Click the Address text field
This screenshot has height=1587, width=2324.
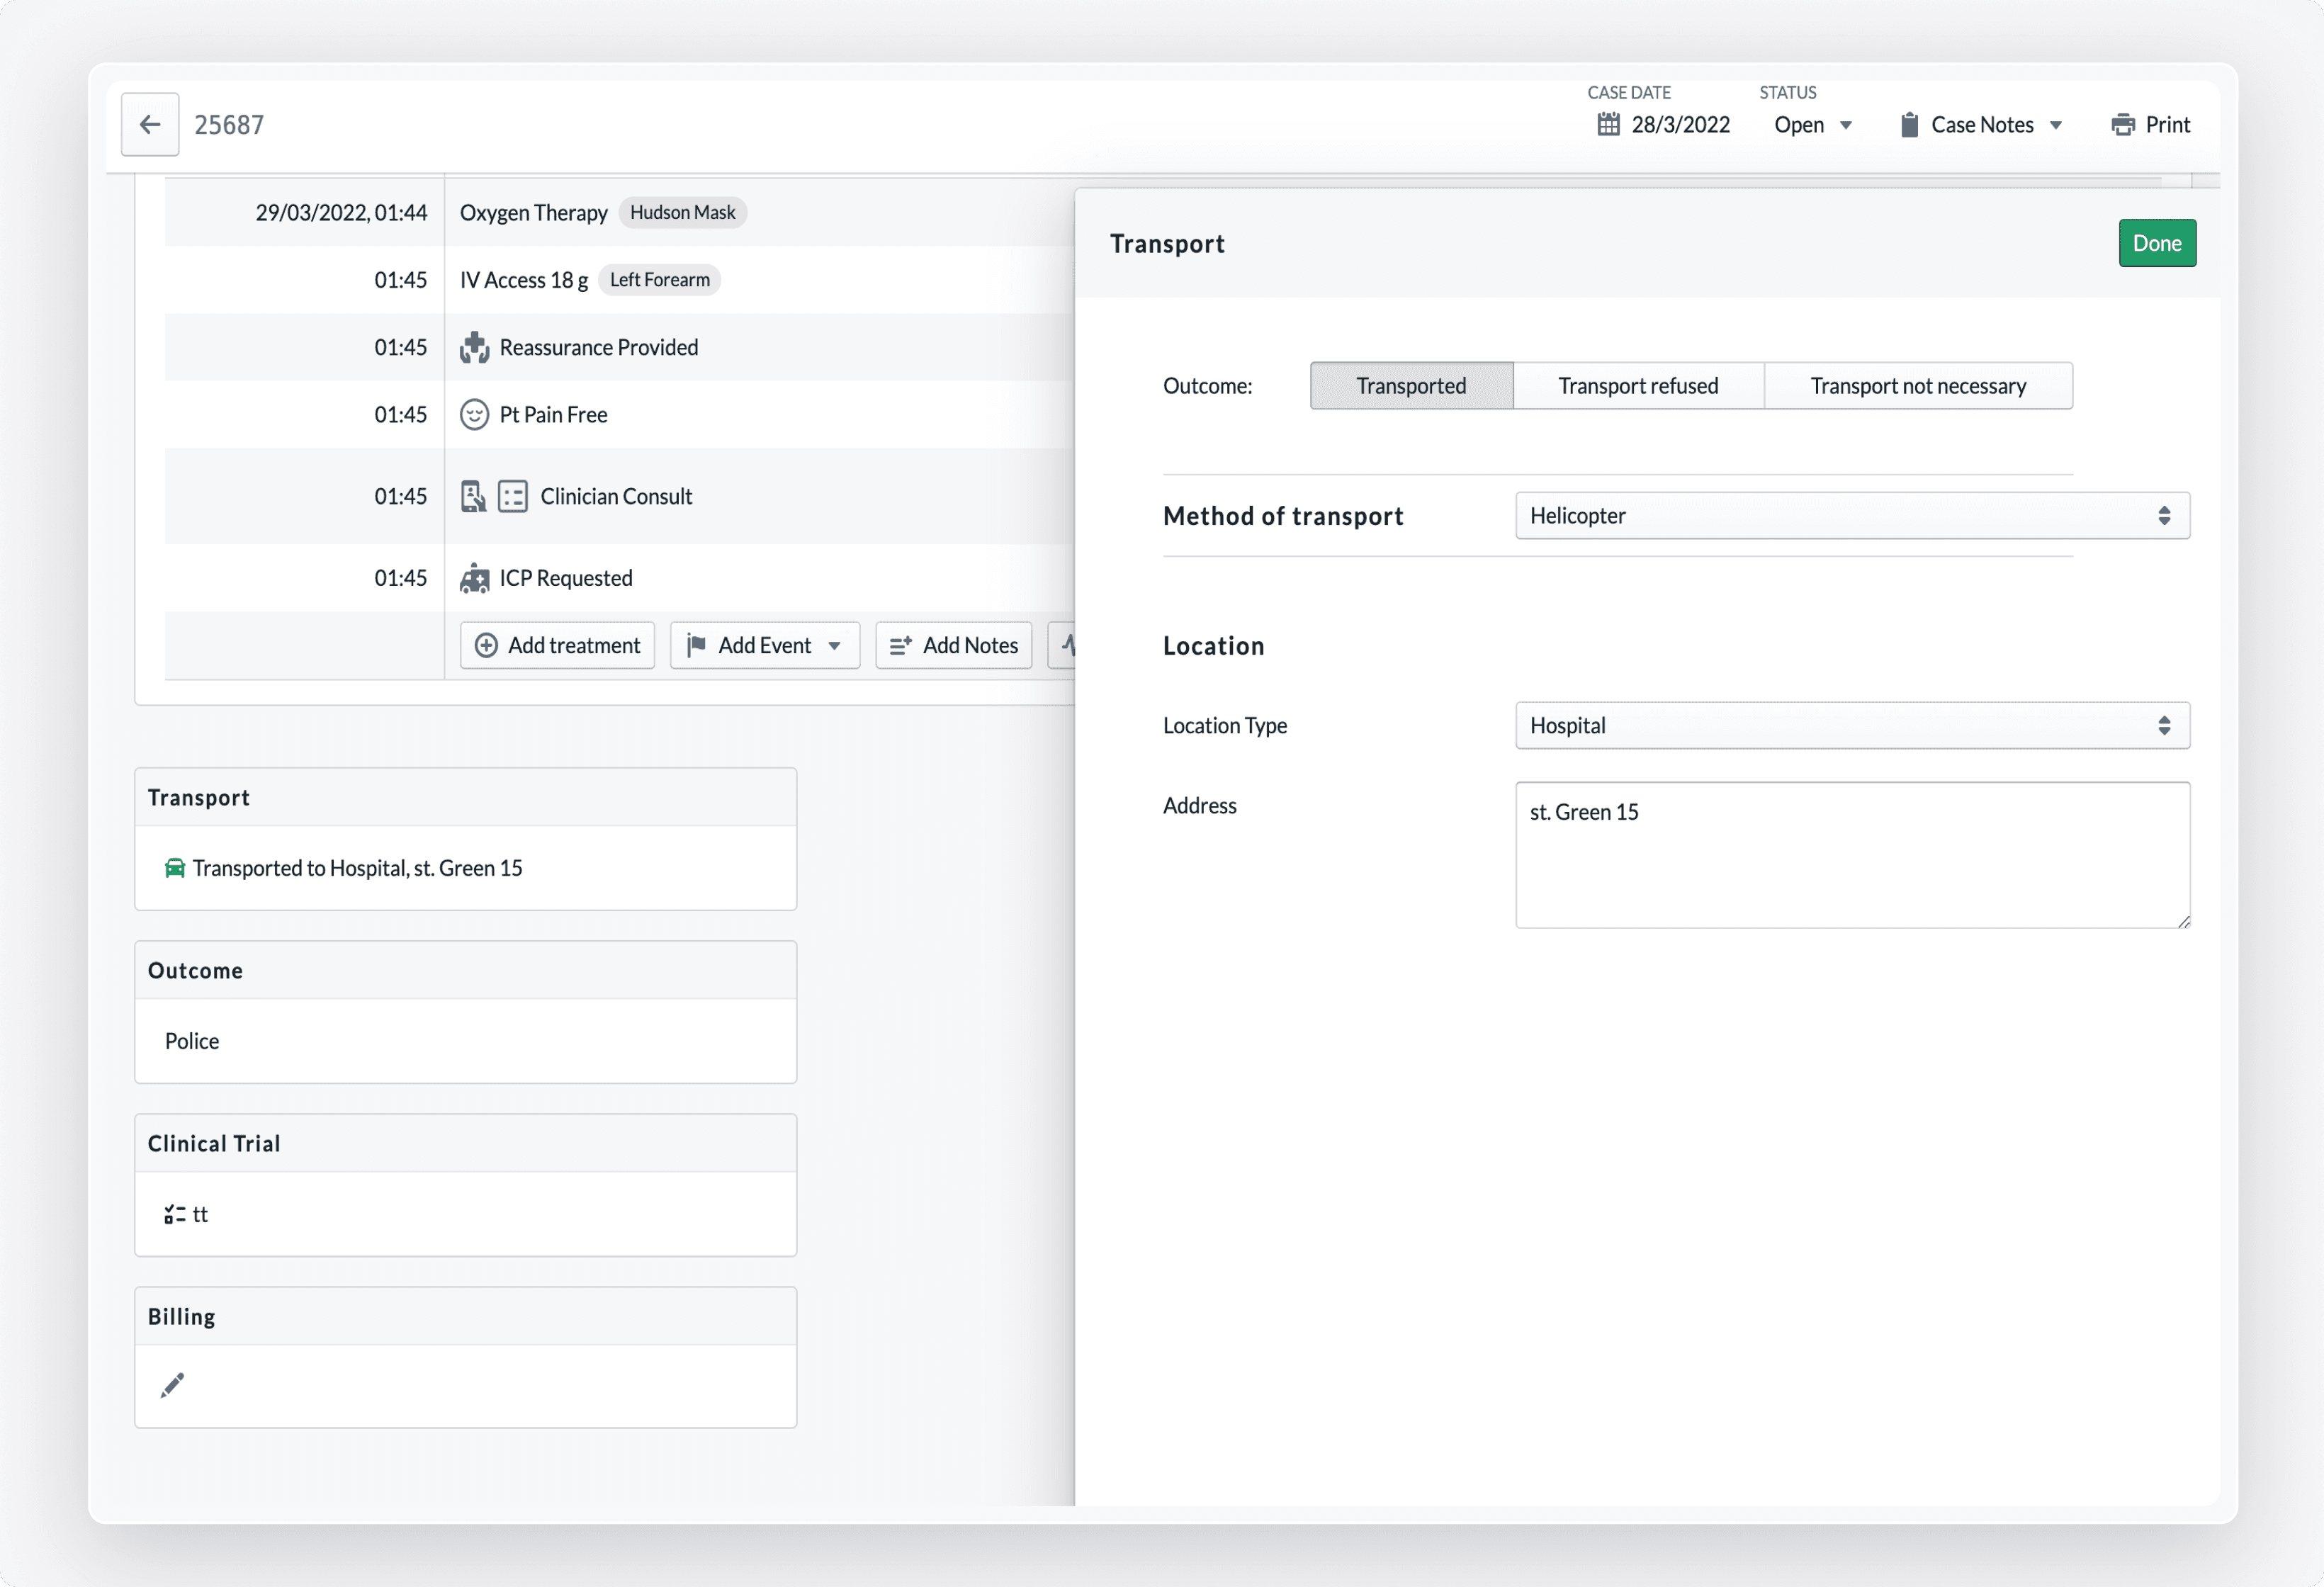pos(1852,855)
